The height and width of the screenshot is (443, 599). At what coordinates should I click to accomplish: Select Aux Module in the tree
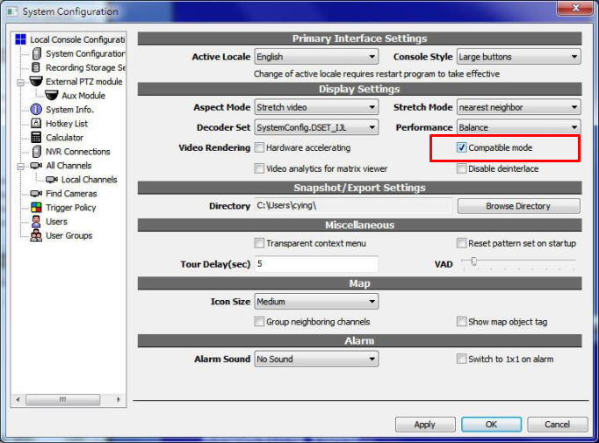coord(83,96)
